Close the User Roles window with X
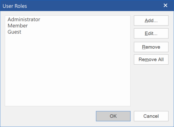 tap(165, 5)
